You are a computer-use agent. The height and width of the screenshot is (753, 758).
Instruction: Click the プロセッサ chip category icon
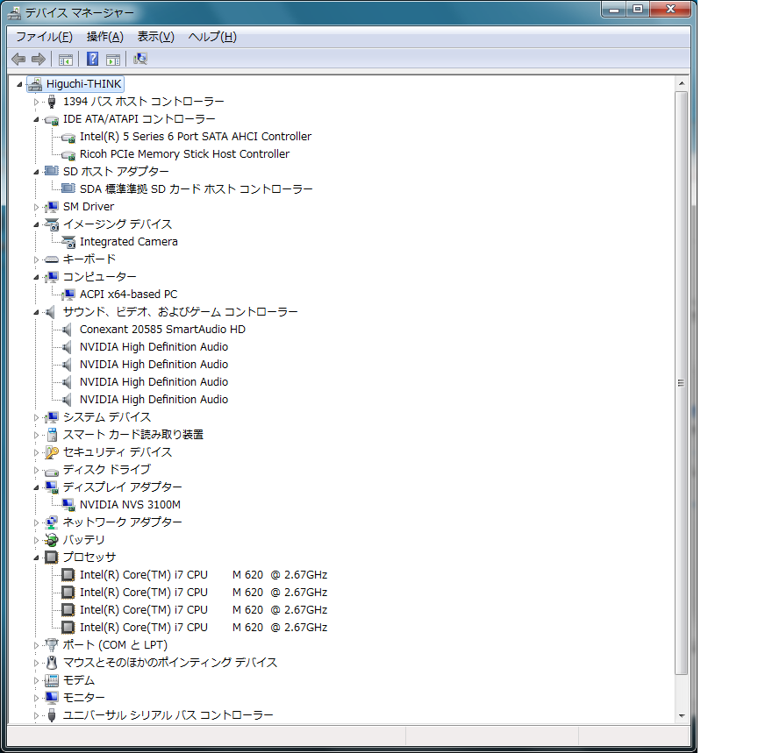51,558
